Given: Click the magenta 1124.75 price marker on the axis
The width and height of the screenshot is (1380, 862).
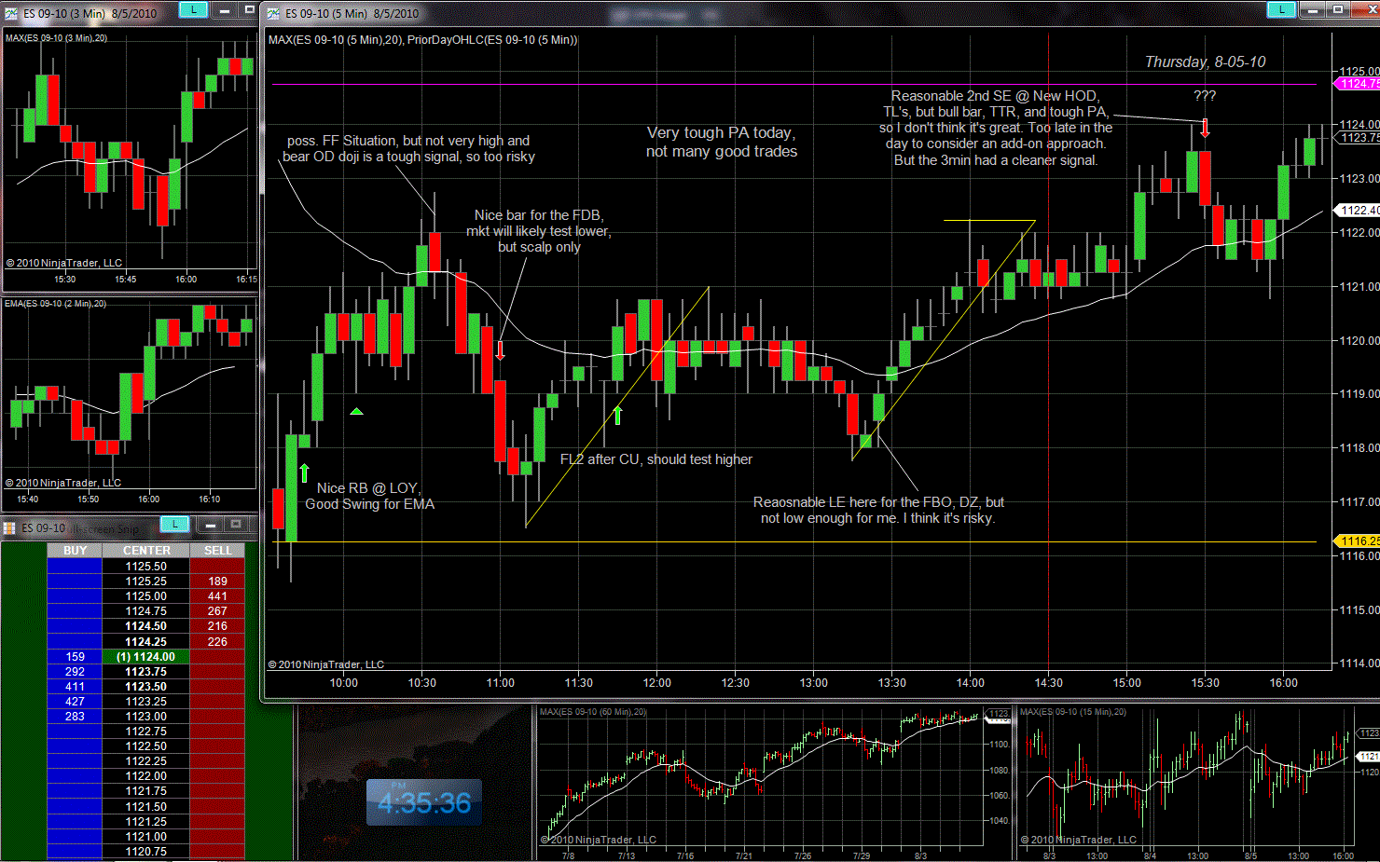Looking at the screenshot, I should [x=1358, y=84].
